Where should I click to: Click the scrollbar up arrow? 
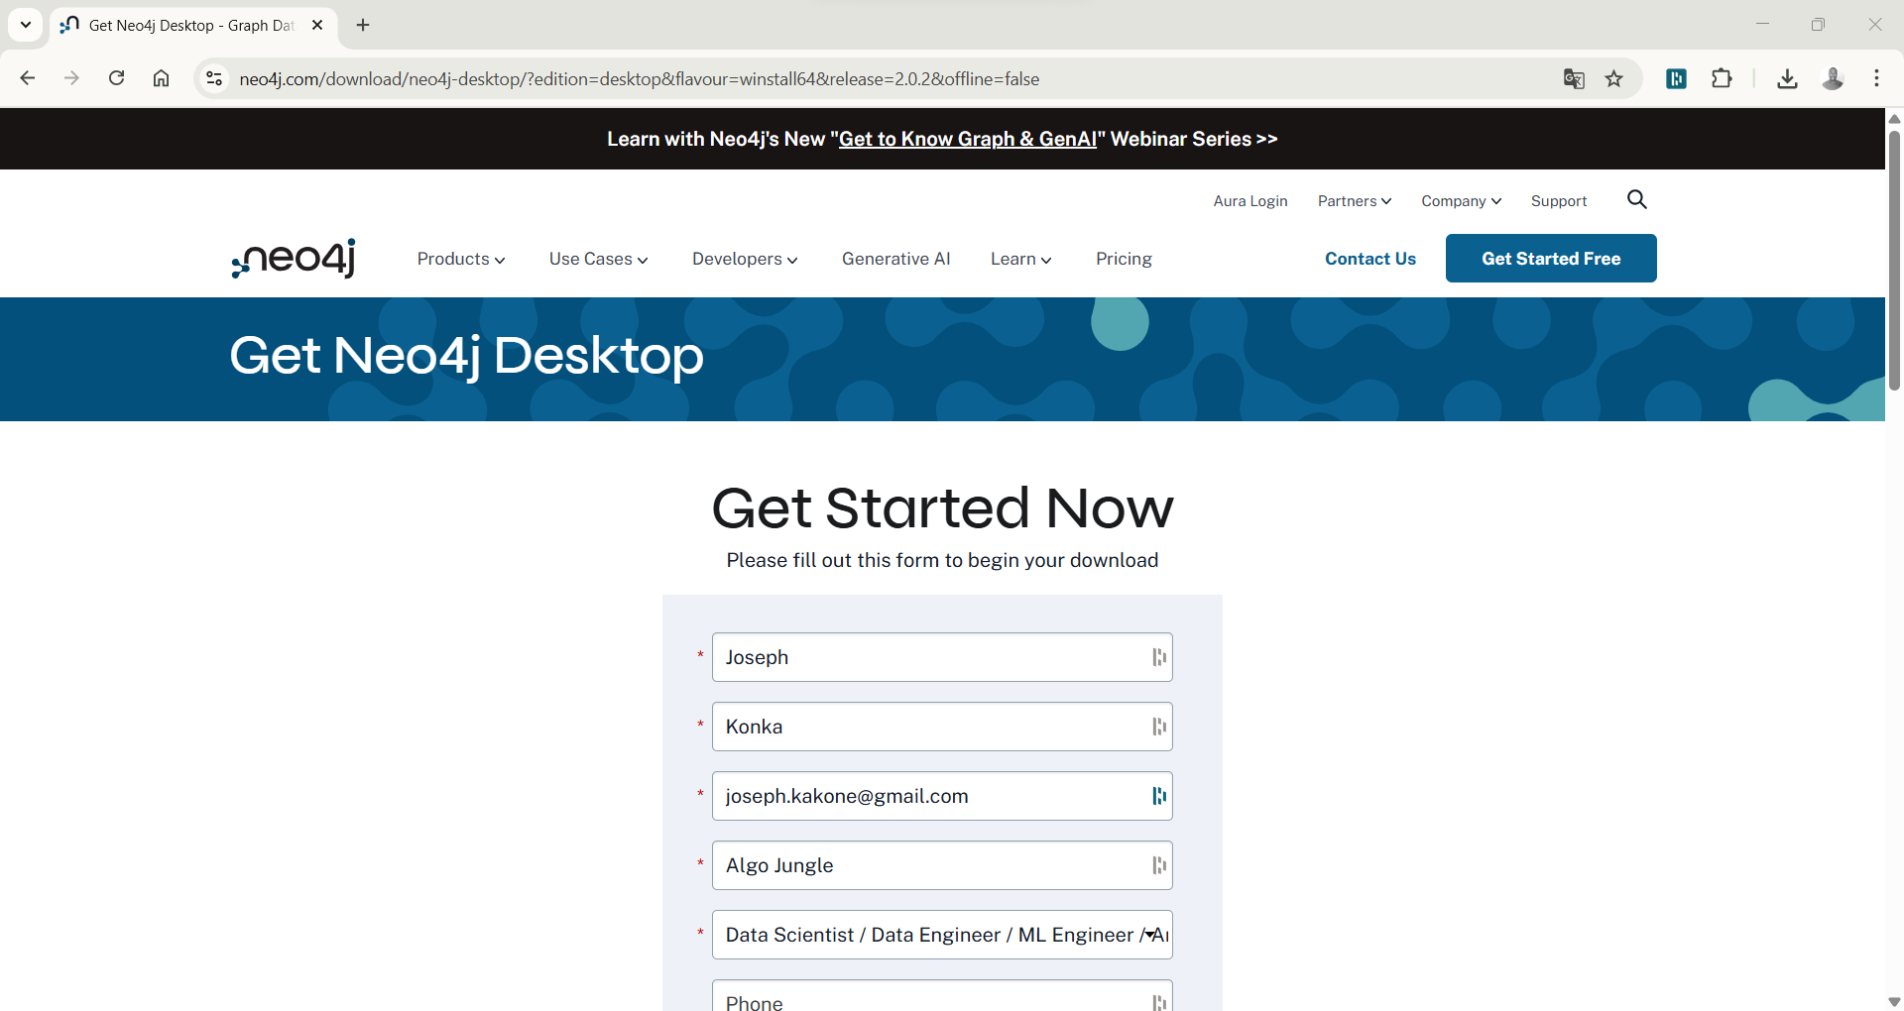click(1894, 119)
